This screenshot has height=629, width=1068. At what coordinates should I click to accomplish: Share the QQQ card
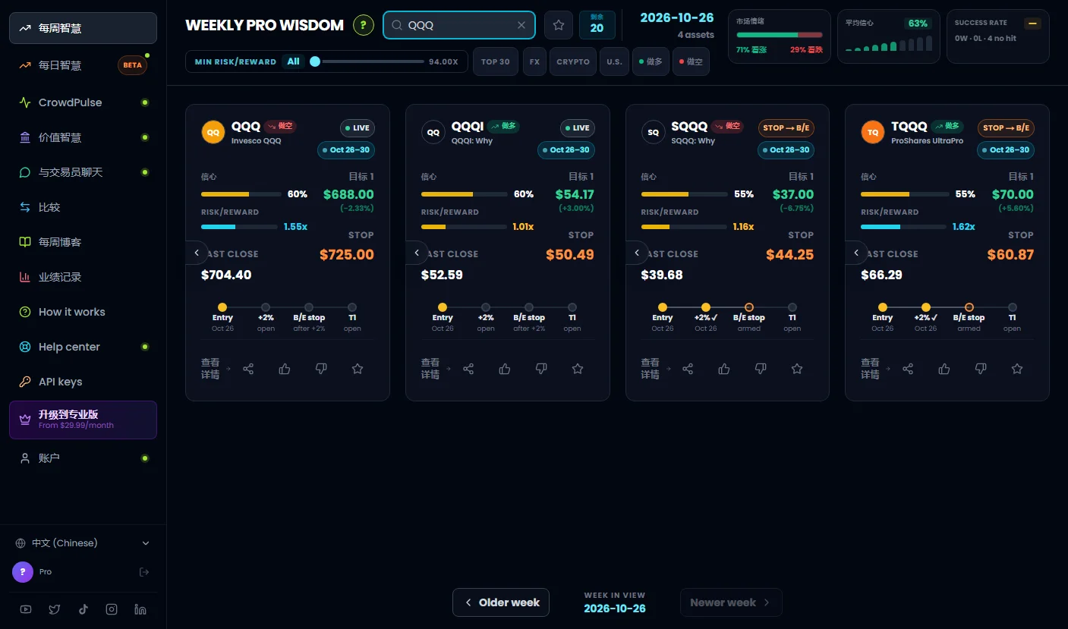pyautogui.click(x=248, y=369)
